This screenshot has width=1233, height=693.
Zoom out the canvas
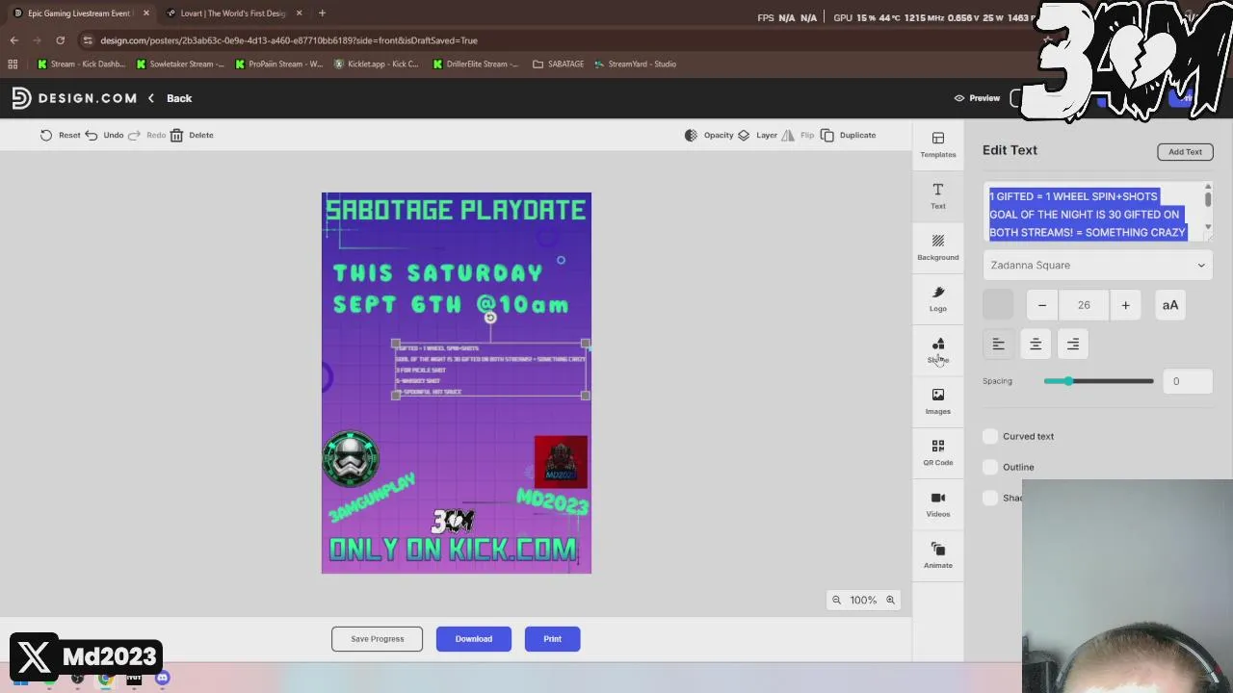coord(836,600)
